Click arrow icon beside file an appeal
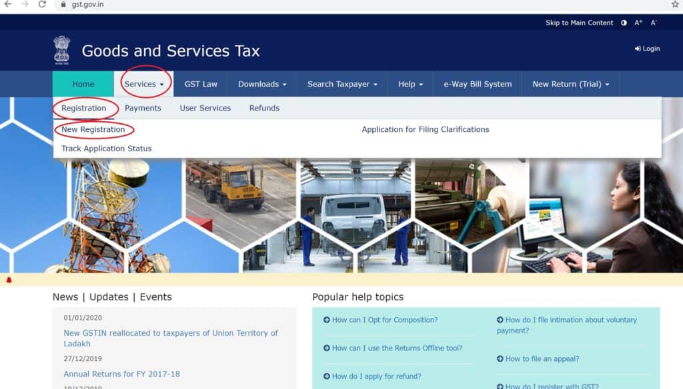683x389 pixels. click(500, 358)
